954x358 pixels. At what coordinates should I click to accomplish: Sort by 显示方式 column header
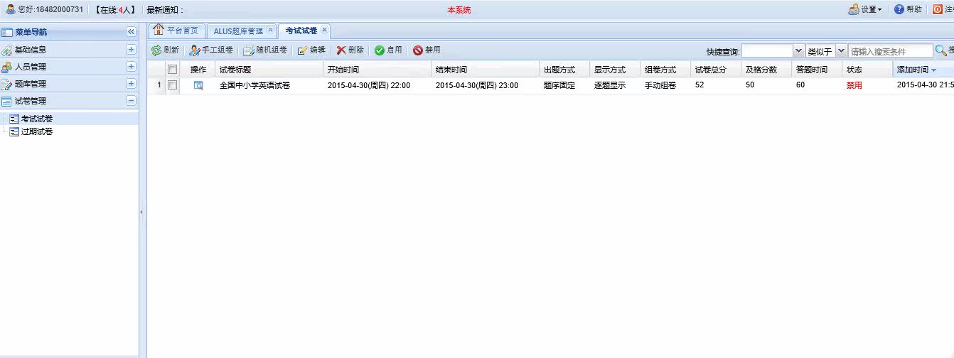(615, 70)
